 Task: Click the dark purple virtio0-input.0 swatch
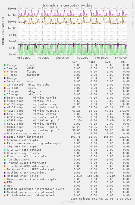click(5, 108)
